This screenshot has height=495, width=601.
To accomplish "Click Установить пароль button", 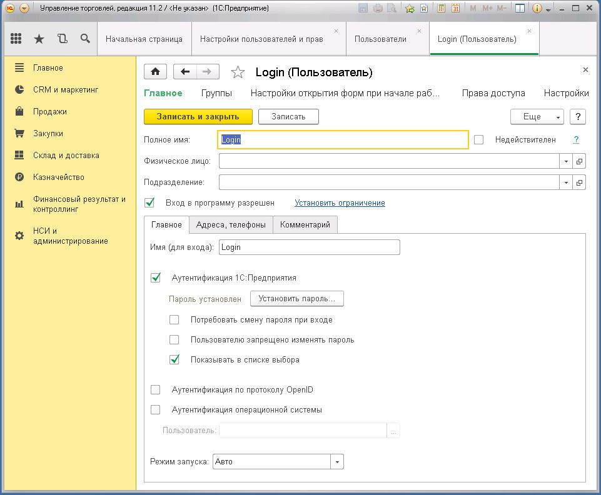I will pos(296,299).
